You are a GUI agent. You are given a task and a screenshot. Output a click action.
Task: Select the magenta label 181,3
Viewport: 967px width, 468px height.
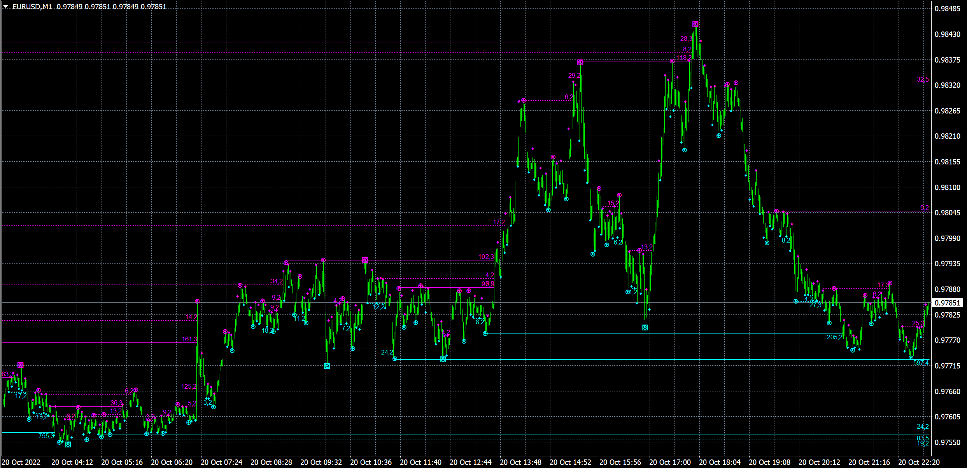click(189, 339)
